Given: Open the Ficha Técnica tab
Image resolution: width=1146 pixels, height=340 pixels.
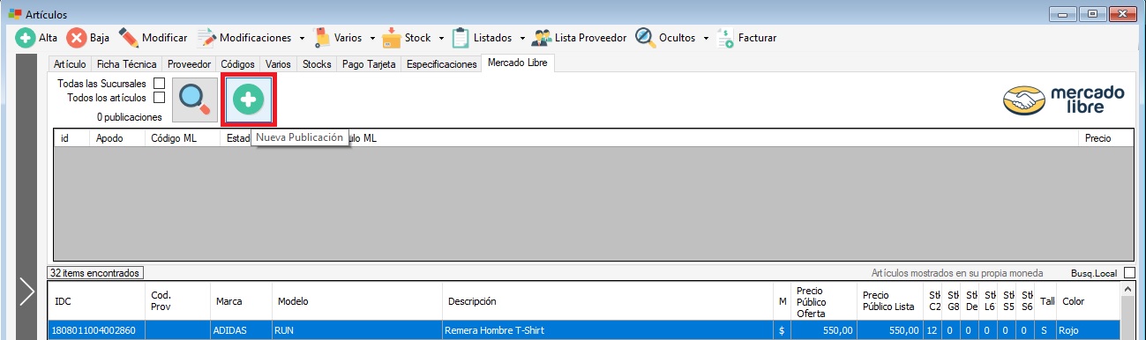Looking at the screenshot, I should tap(126, 64).
